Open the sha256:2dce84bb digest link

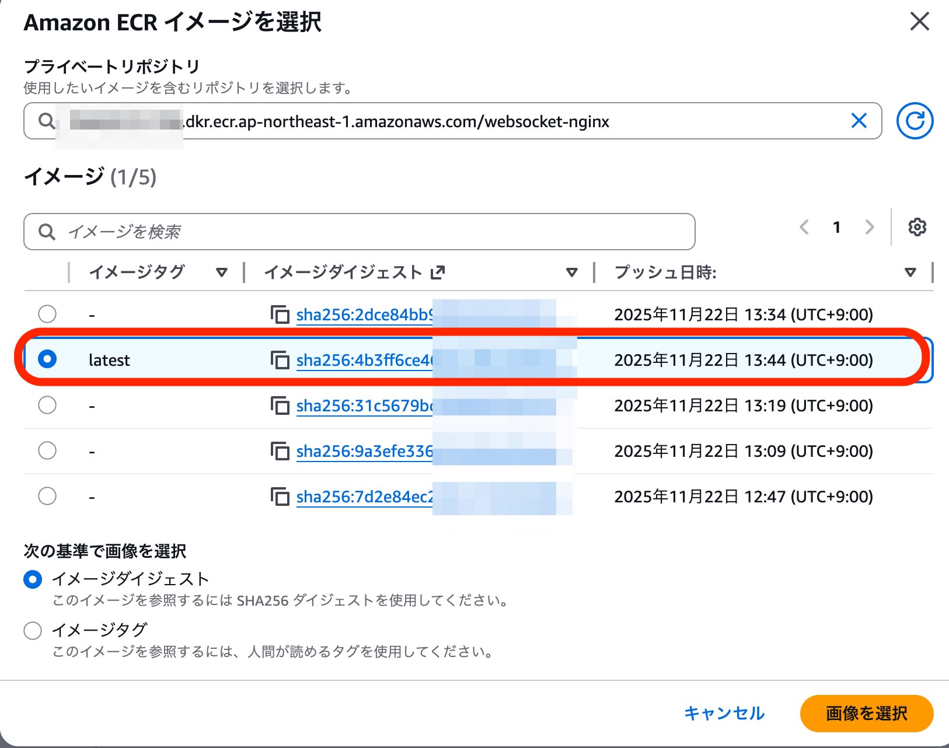365,315
